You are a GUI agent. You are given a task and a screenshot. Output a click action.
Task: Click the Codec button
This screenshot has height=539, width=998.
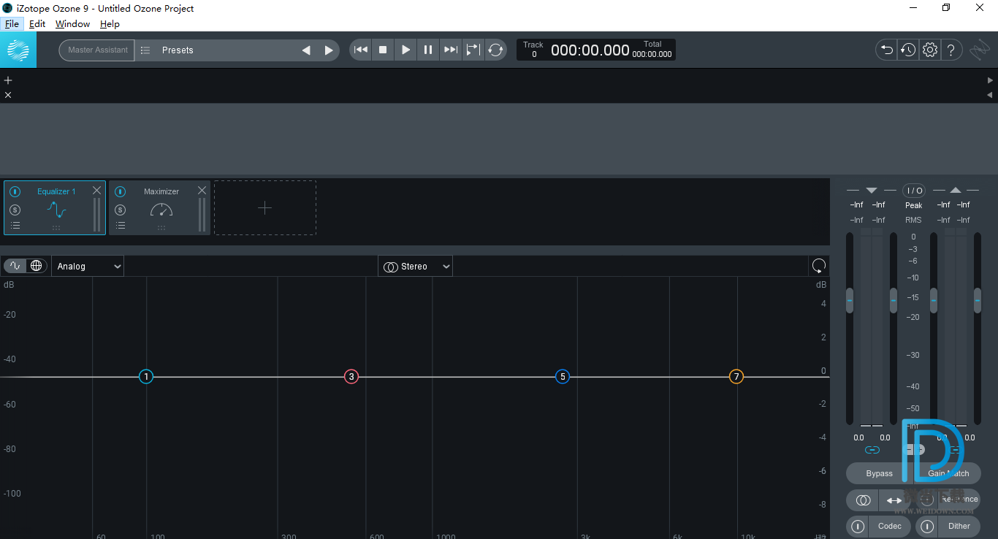click(x=890, y=526)
